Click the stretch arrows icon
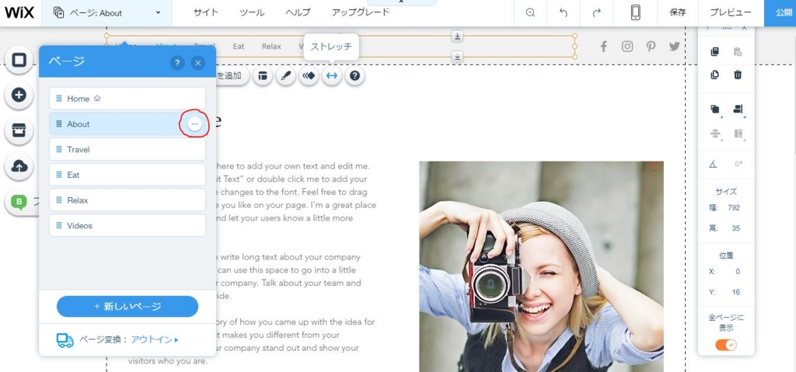This screenshot has width=796, height=372. click(x=331, y=75)
